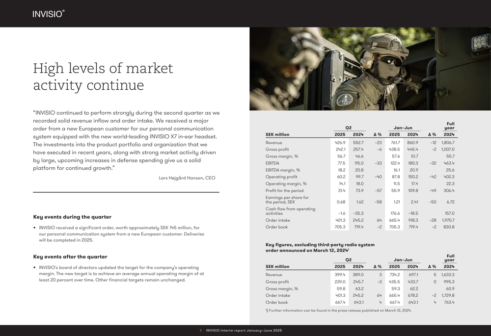Click the "Profit for the period" row label

coord(284,190)
